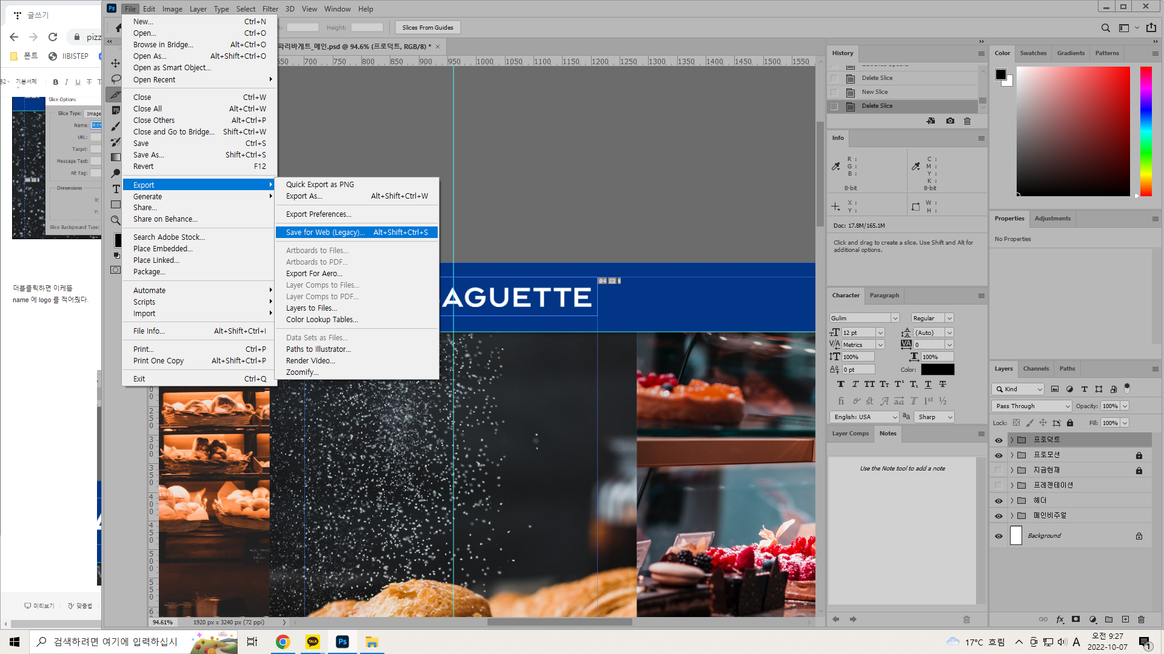Hide the 헤더 layer group
The image size is (1164, 654).
[998, 500]
